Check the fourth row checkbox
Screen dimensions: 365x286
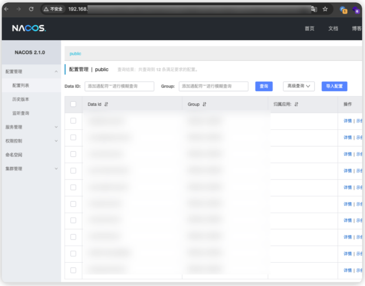73,171
